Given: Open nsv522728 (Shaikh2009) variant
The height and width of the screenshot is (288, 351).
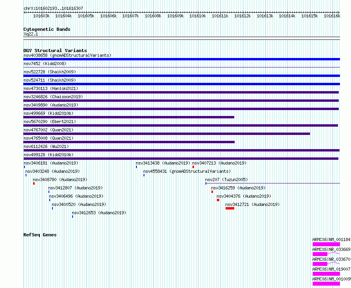Looking at the screenshot, I should coord(50,72).
